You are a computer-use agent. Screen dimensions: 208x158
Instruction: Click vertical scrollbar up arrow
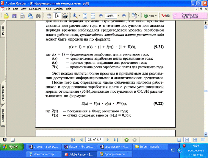[206, 27]
